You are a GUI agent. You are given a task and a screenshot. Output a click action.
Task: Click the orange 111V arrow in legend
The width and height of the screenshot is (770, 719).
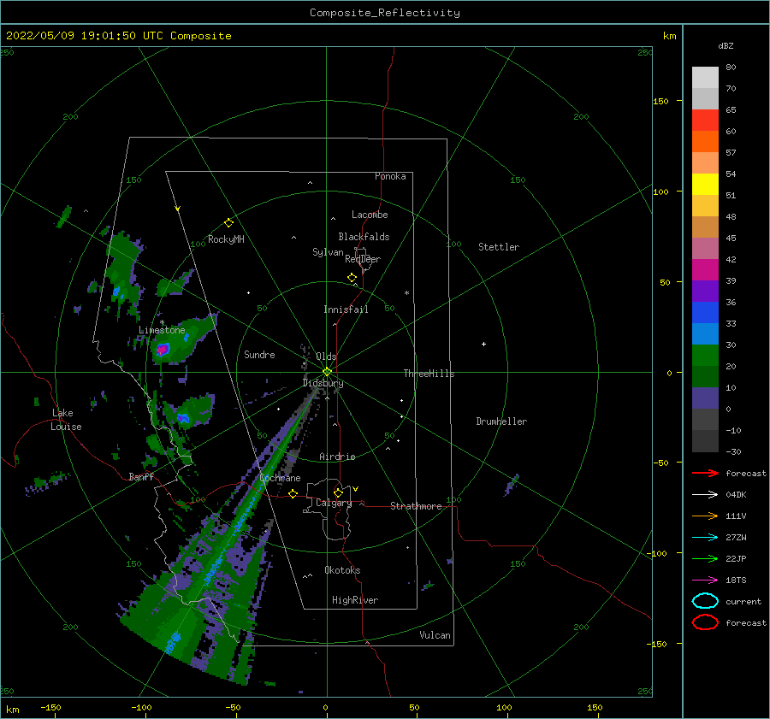click(x=705, y=516)
